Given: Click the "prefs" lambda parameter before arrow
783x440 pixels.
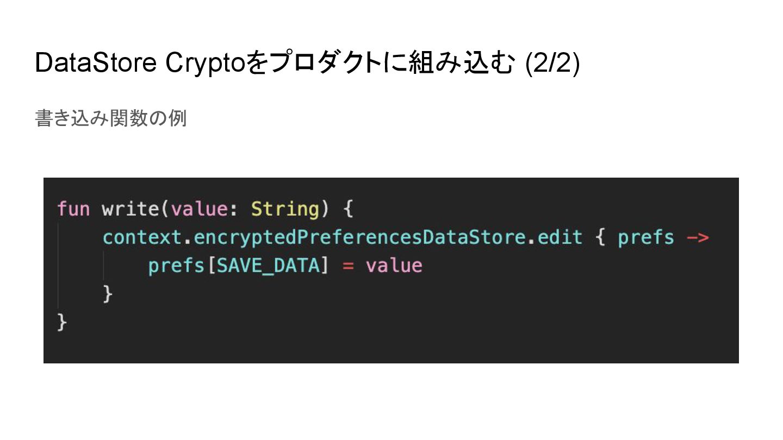Looking at the screenshot, I should coord(645,237).
